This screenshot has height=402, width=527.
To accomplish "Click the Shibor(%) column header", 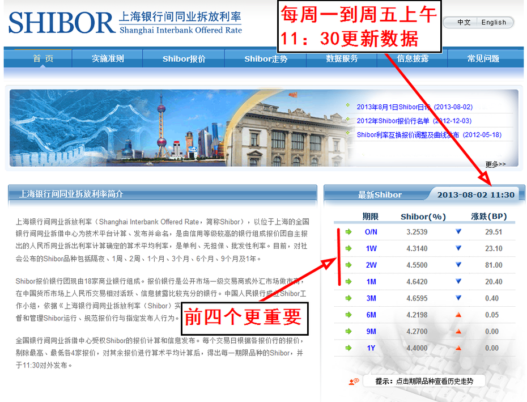I will coord(423,217).
